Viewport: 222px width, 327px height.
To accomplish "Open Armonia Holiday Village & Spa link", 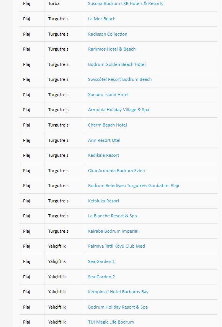I will (119, 110).
